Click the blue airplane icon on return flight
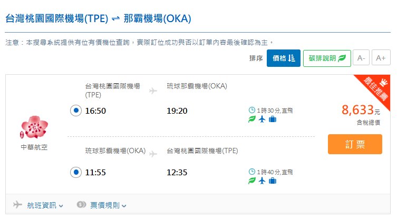 262,181
